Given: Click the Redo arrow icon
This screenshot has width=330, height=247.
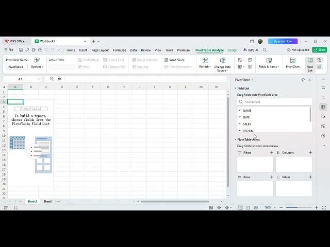Looking at the screenshot, I should pos(53,50).
